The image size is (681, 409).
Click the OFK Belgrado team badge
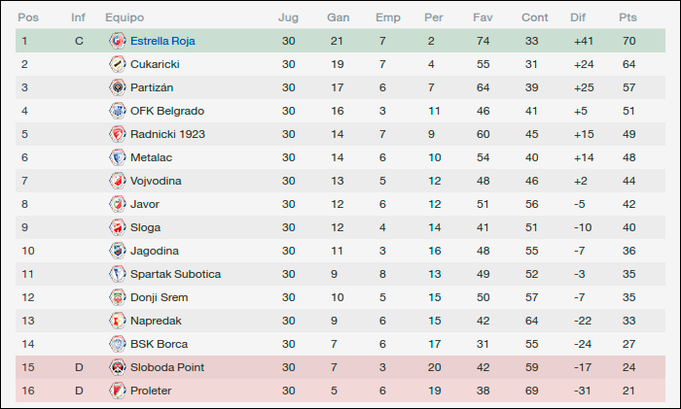click(118, 111)
